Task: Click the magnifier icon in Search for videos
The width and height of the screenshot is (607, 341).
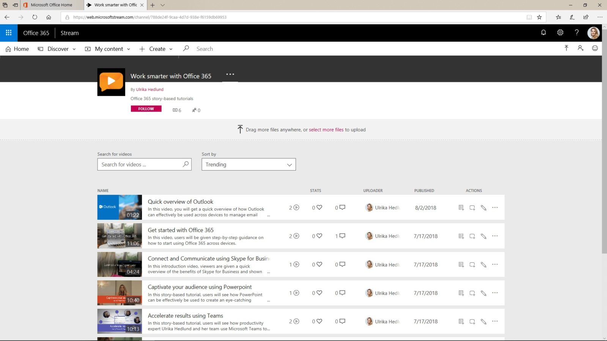Action: click(x=186, y=164)
